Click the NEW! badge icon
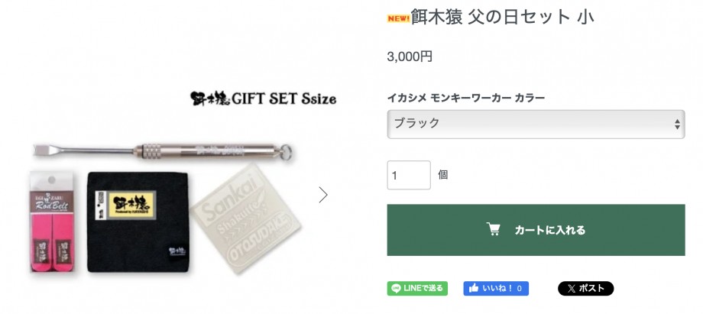This screenshot has height=314, width=703. (x=399, y=18)
